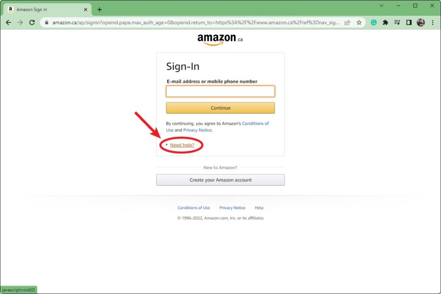The width and height of the screenshot is (441, 294).
Task: Toggle the browser side panel icon
Action: click(409, 22)
